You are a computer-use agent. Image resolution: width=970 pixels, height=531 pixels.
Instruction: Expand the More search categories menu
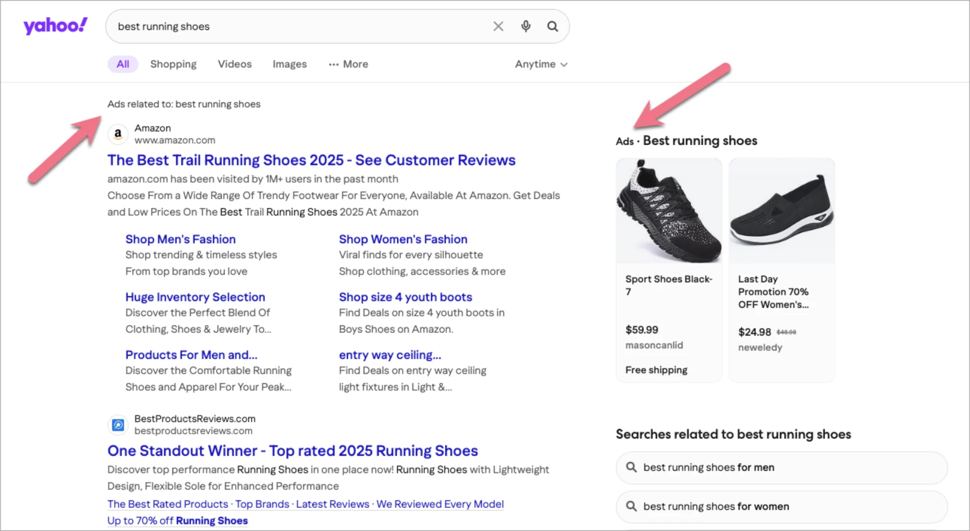pos(355,64)
